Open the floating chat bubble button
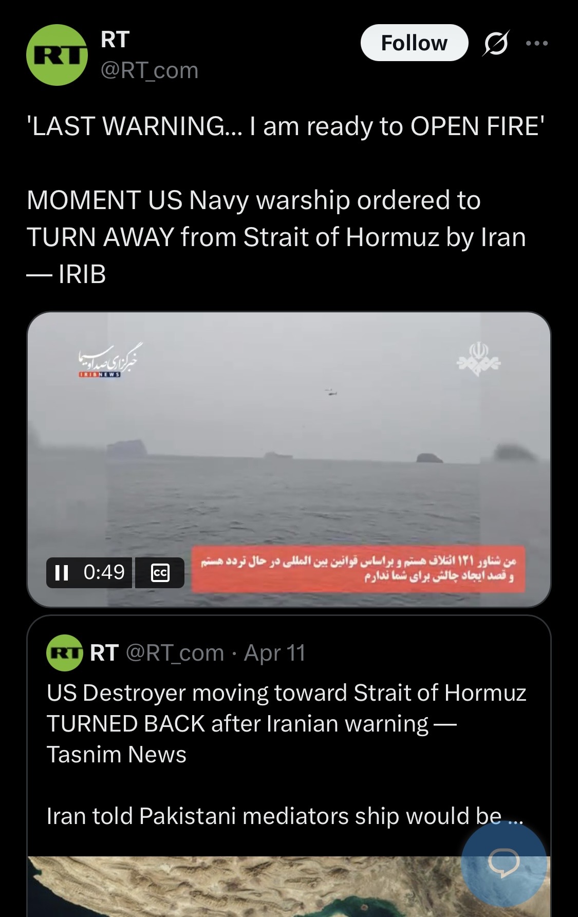The width and height of the screenshot is (578, 917). pos(504,863)
